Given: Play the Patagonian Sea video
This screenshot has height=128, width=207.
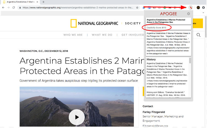Looking at the screenshot, I should point(76,117).
